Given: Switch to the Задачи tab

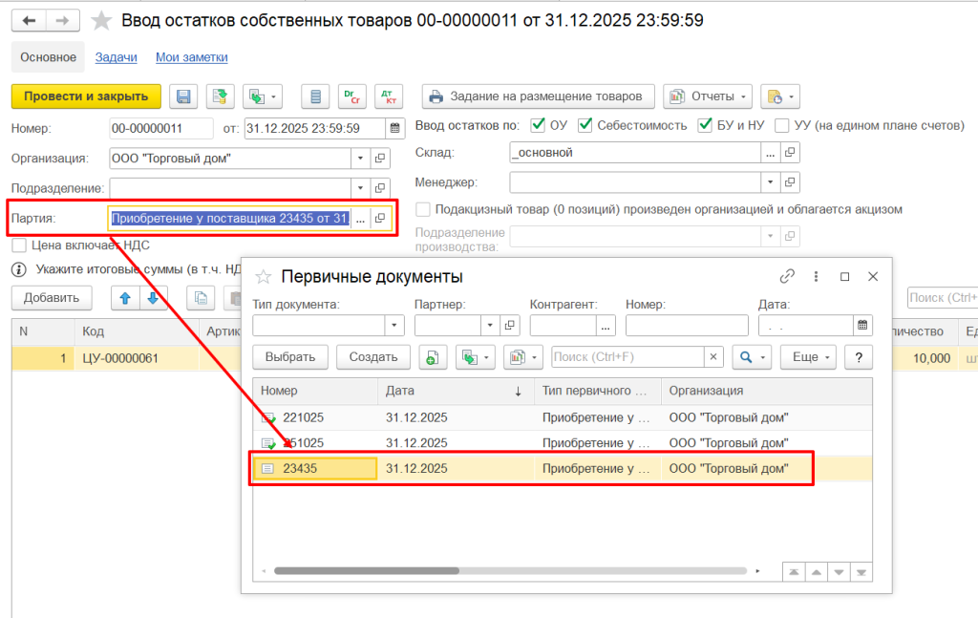Looking at the screenshot, I should [x=116, y=57].
